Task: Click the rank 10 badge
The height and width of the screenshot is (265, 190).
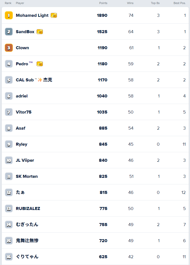Action: pos(9,160)
